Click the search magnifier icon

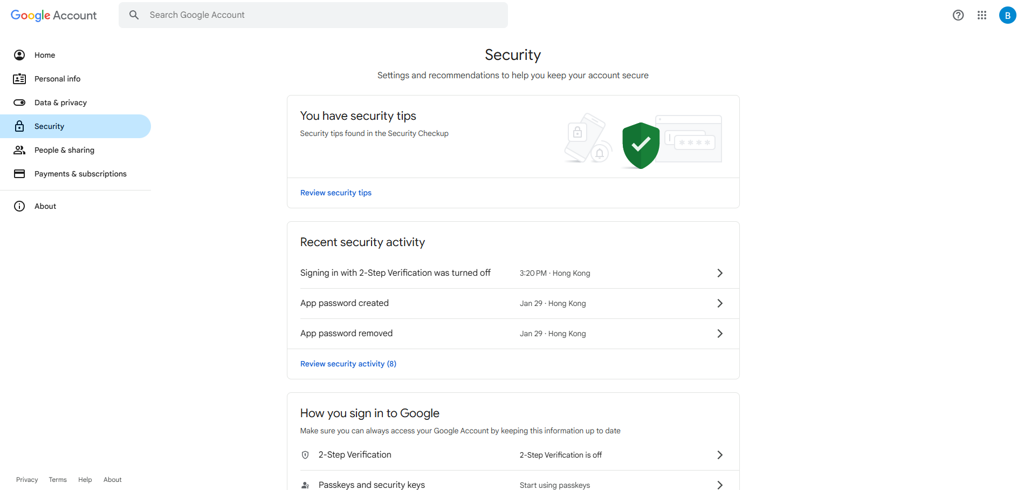134,15
